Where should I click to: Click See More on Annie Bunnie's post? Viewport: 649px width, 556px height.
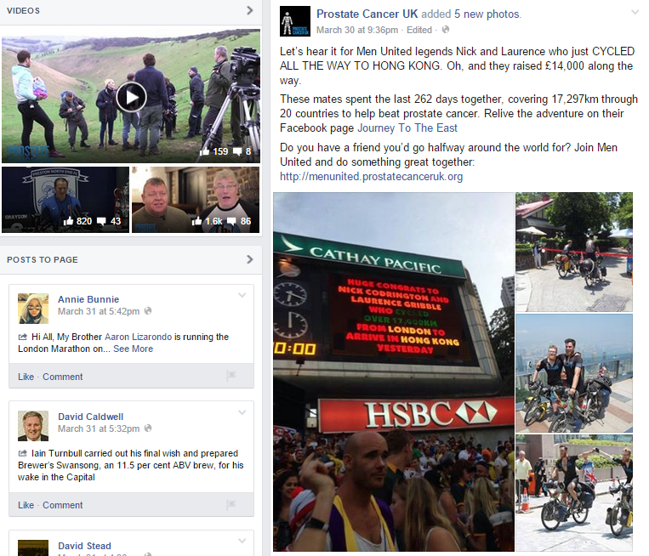pos(133,349)
